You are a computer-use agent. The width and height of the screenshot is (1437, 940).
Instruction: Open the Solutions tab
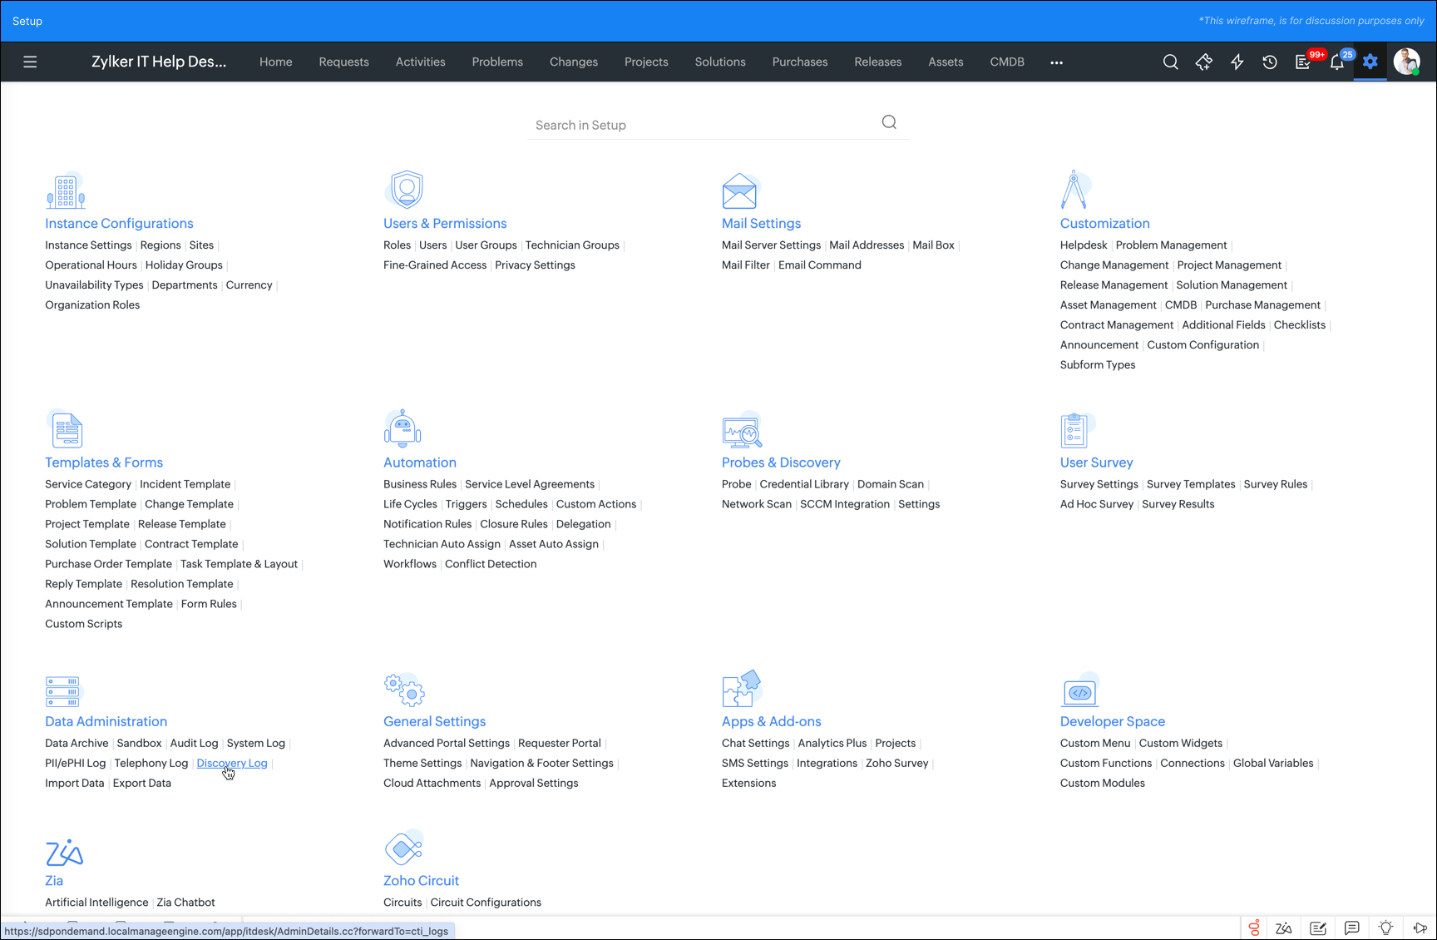click(720, 62)
